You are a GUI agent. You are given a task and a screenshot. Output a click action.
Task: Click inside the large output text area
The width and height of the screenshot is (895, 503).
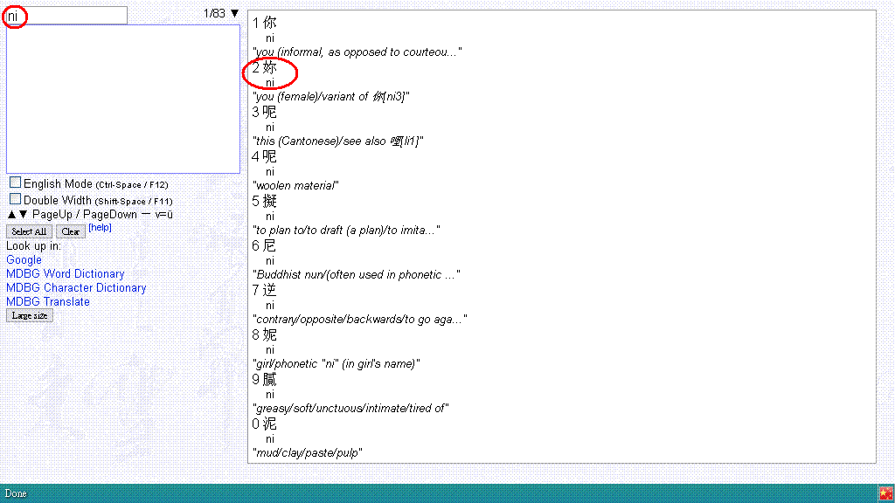point(122,99)
